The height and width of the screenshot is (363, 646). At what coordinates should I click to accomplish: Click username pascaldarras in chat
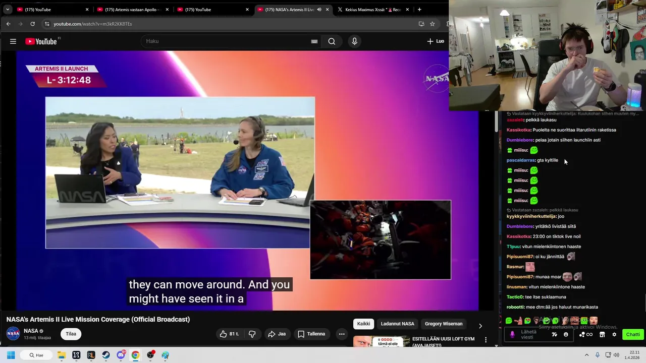pos(520,160)
